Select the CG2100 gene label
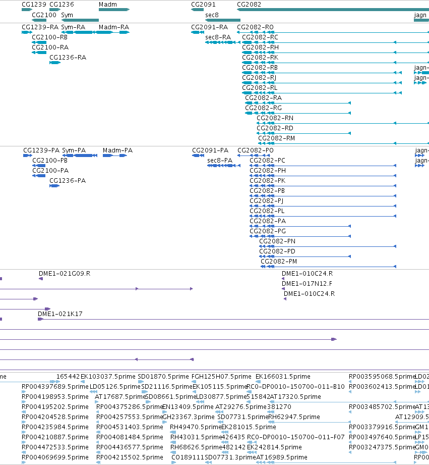Image resolution: width=429 pixels, height=465 pixels. point(44,15)
